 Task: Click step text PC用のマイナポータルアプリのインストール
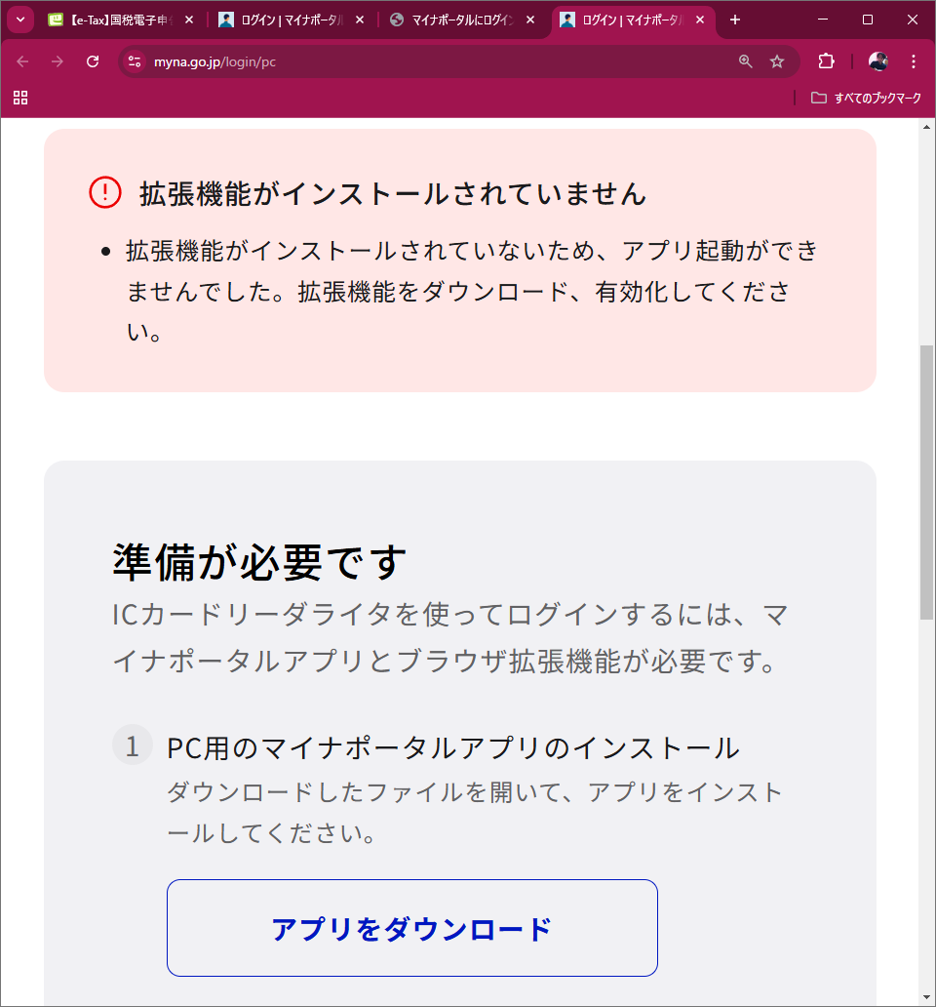pos(453,748)
